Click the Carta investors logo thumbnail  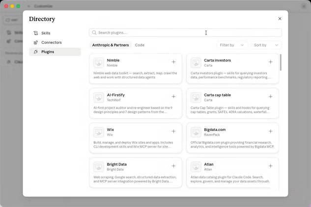tap(196, 63)
